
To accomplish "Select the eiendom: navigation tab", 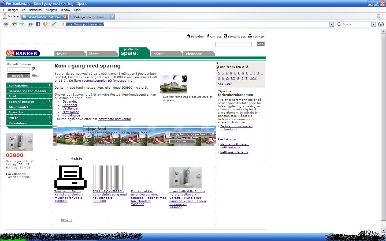I will [199, 54].
